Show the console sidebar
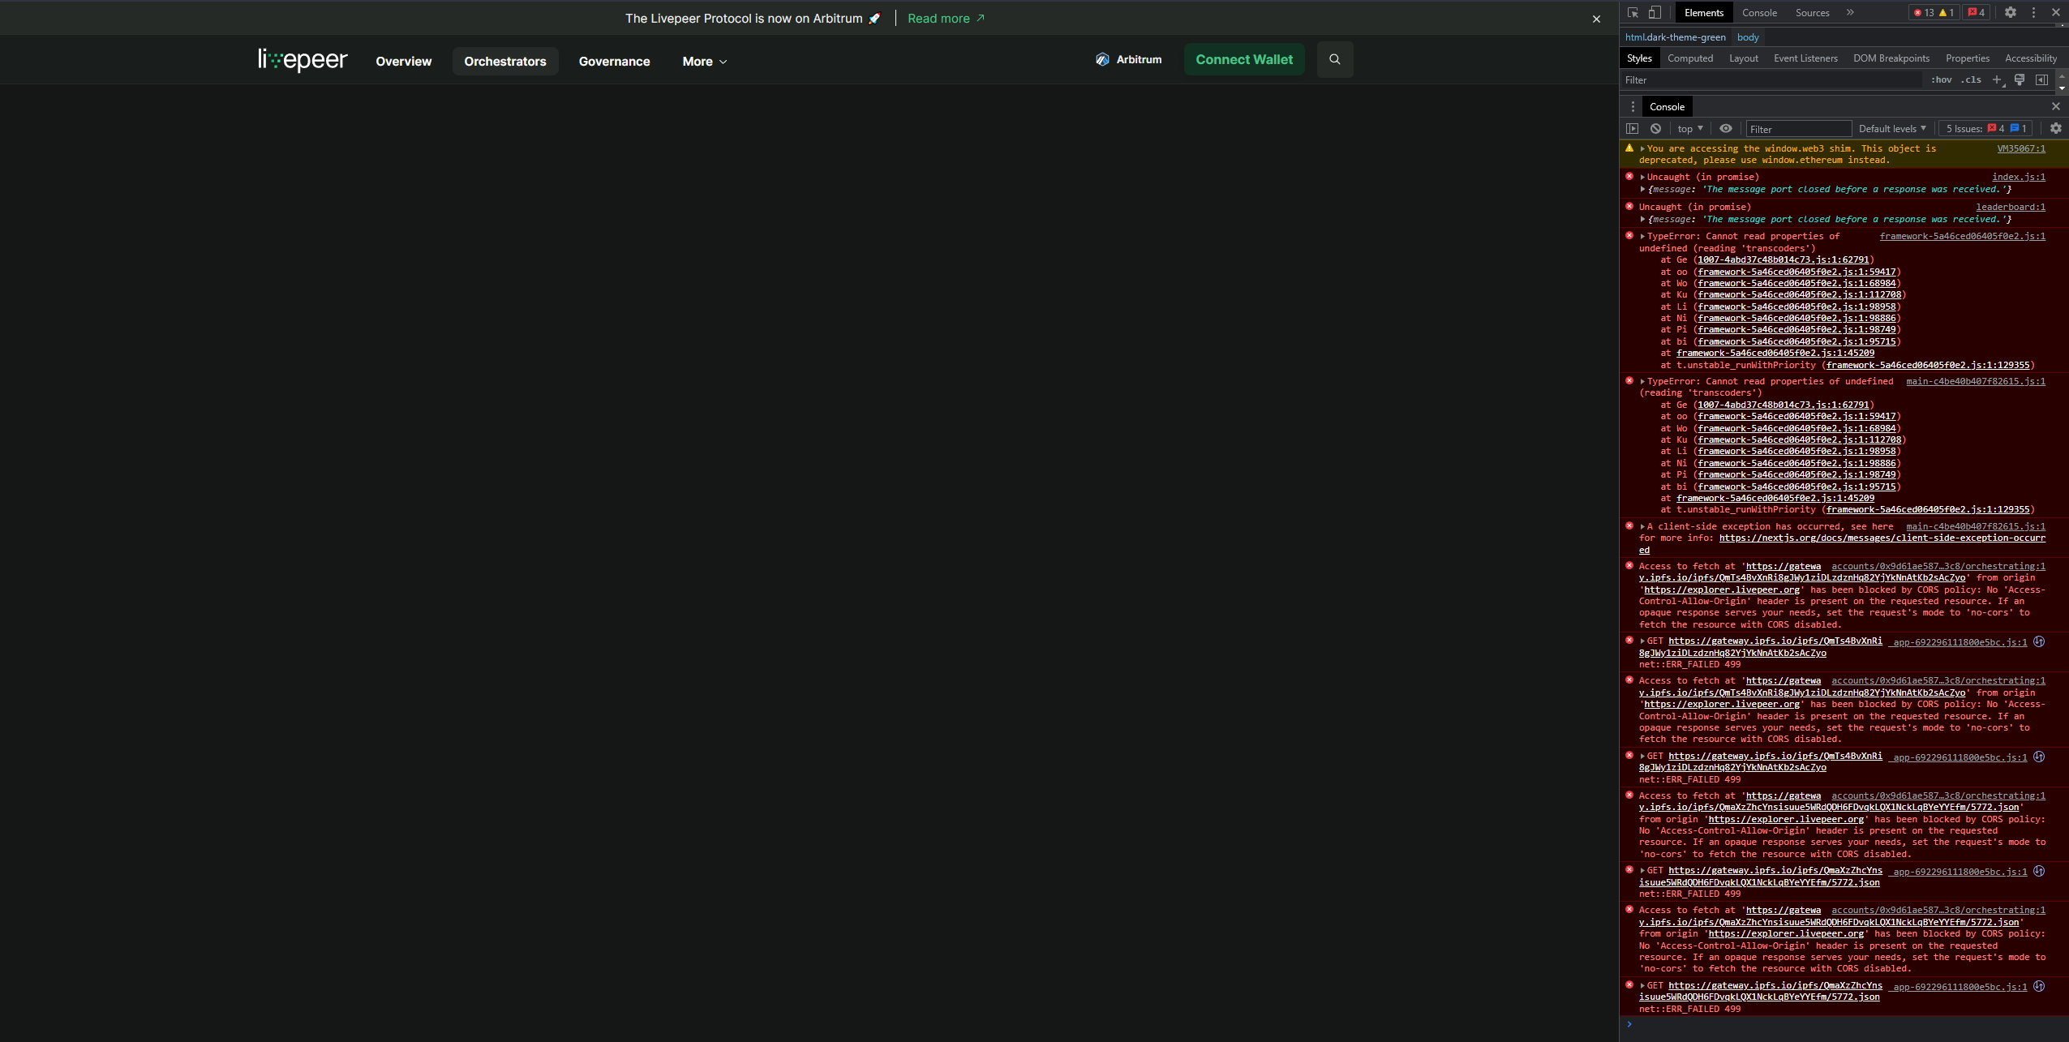Image resolution: width=2069 pixels, height=1042 pixels. [1632, 128]
